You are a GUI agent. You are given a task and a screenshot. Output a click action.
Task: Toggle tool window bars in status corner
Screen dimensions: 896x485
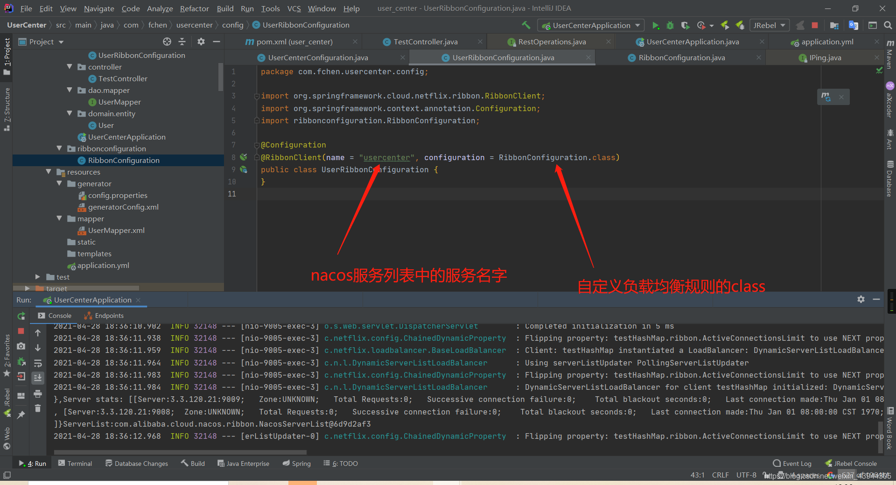click(7, 475)
